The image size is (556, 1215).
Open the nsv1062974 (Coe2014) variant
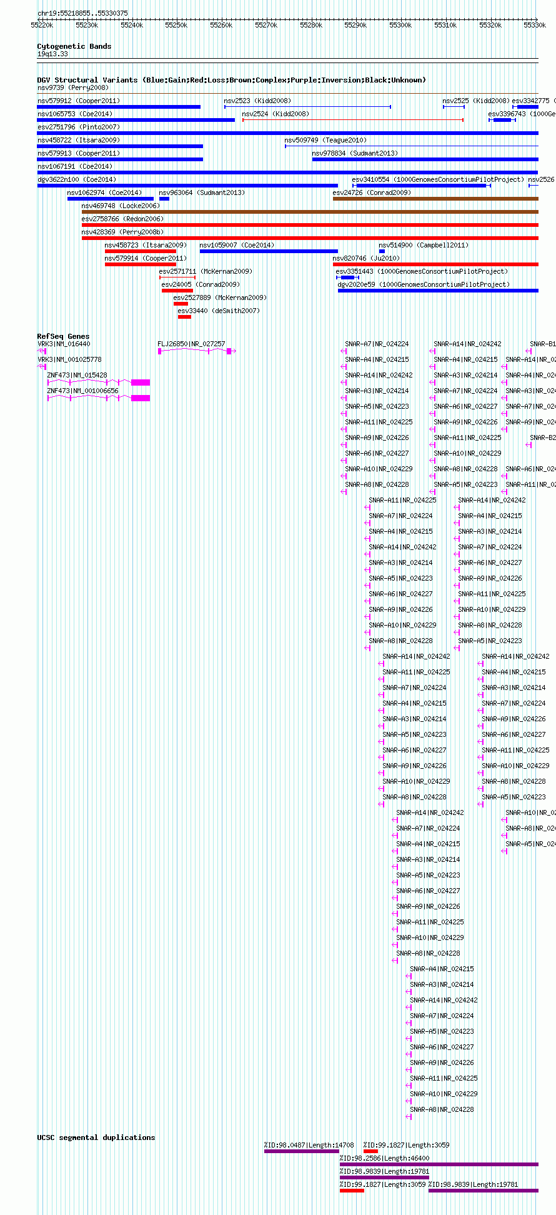click(x=111, y=199)
